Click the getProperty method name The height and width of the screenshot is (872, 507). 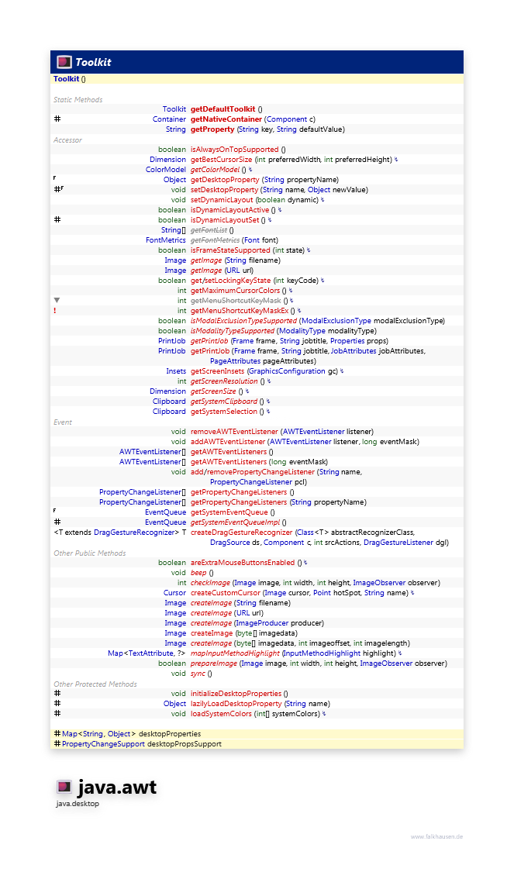point(212,129)
